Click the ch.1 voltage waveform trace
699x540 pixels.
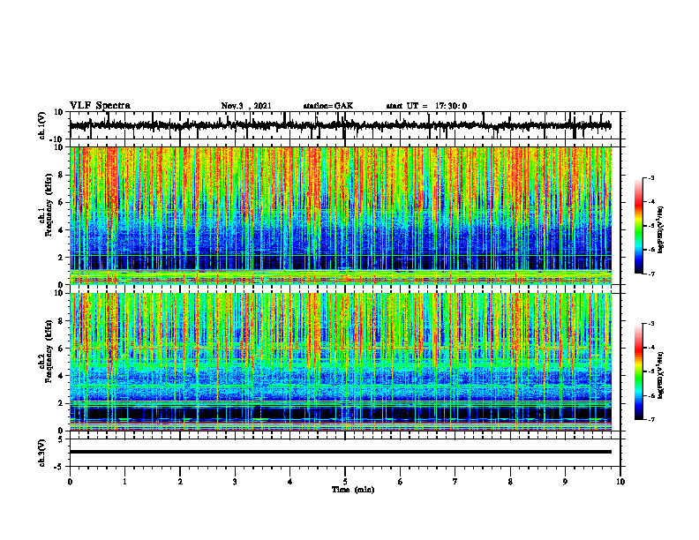point(341,125)
